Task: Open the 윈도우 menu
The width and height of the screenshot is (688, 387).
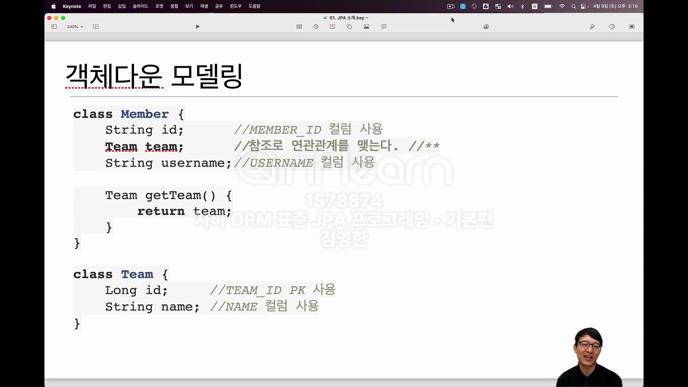Action: pos(236,6)
